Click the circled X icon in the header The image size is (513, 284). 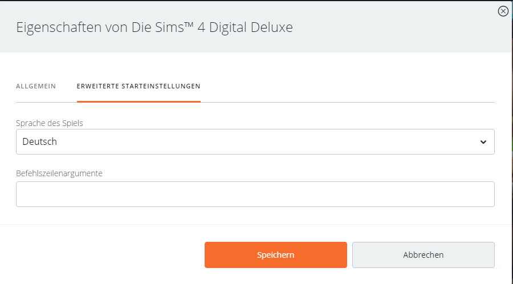[x=503, y=11]
